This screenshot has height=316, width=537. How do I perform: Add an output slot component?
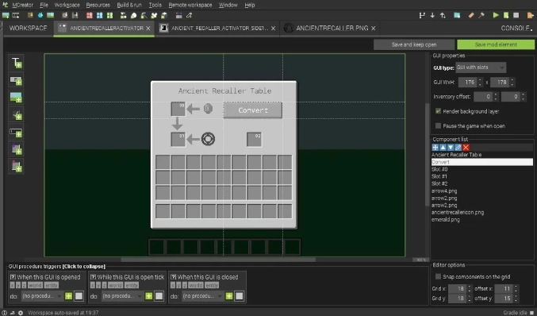coord(16,167)
